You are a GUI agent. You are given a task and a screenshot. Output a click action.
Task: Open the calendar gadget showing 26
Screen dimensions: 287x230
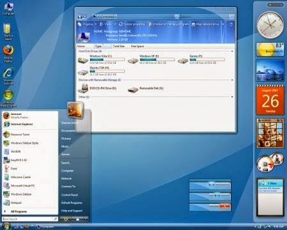pyautogui.click(x=270, y=100)
